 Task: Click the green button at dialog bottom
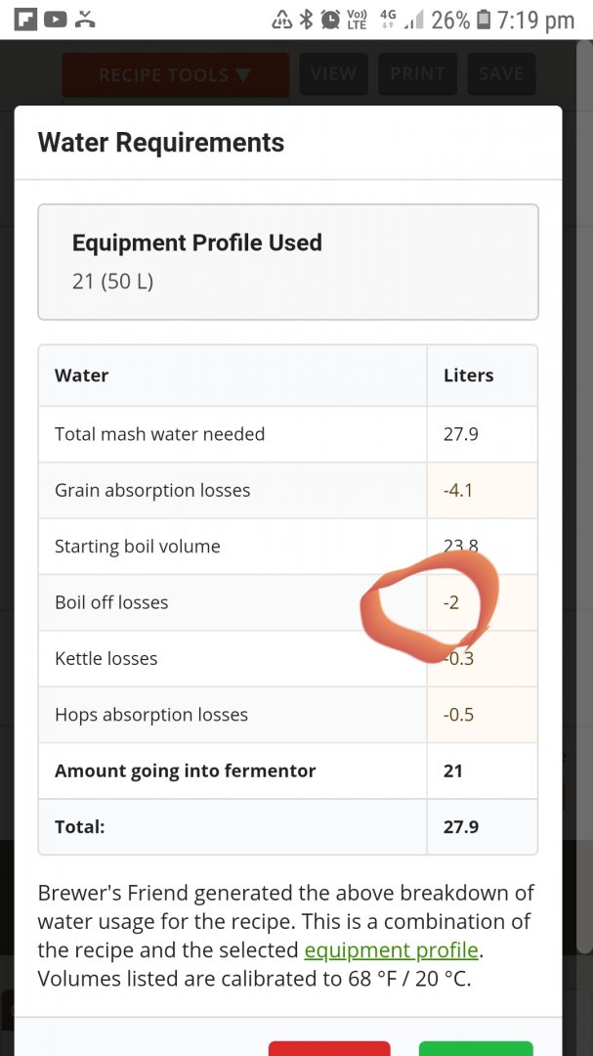476,1048
